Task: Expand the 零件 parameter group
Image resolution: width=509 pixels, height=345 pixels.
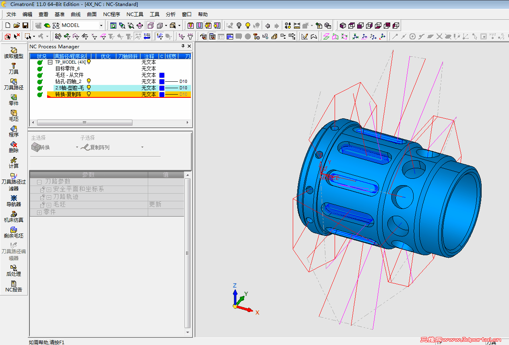Action: (39, 213)
